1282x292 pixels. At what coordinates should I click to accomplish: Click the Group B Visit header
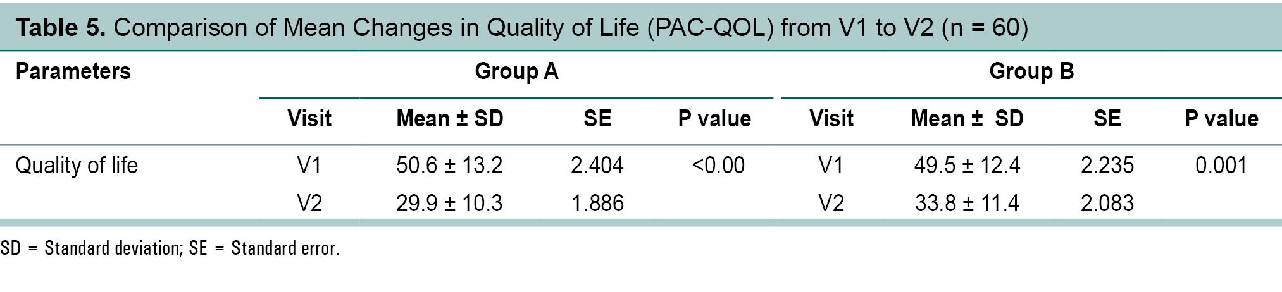click(x=831, y=119)
